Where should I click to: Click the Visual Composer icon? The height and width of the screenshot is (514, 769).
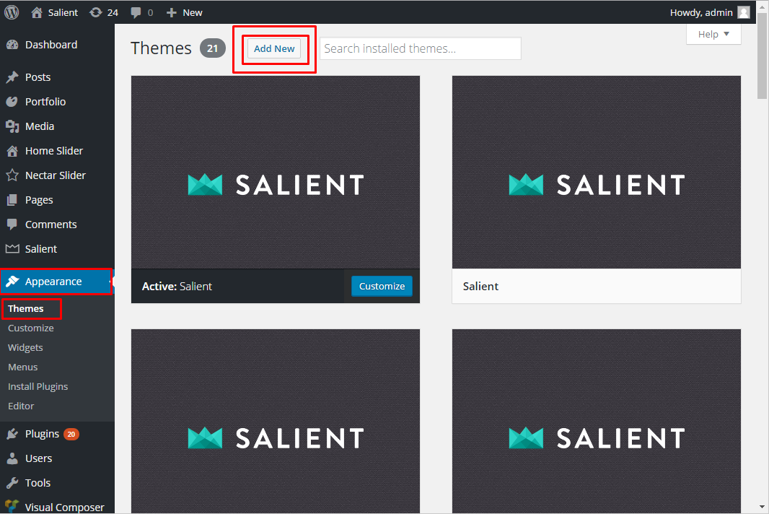(x=12, y=506)
